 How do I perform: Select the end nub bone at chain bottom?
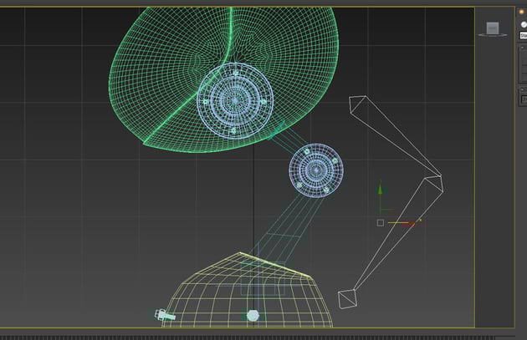click(346, 299)
